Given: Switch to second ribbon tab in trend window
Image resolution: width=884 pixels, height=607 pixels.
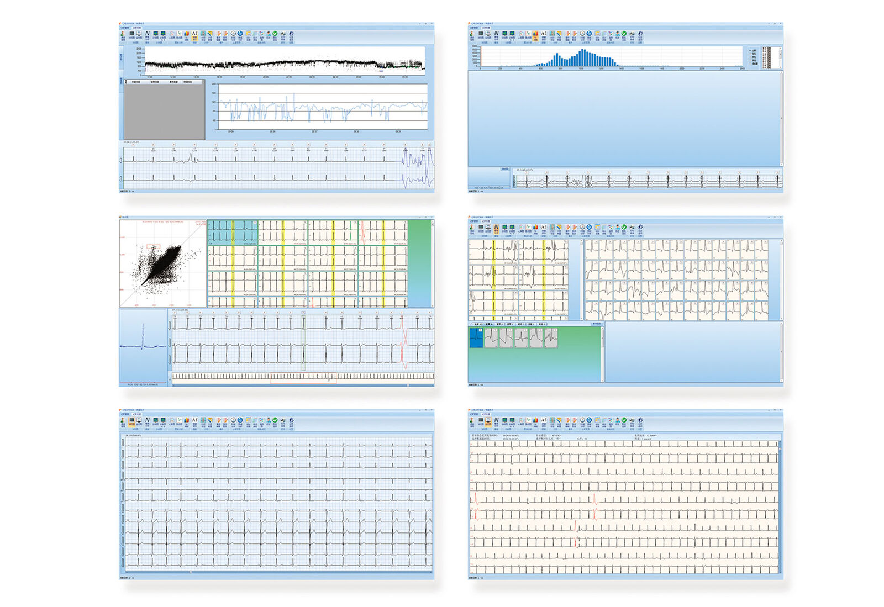Looking at the screenshot, I should tap(136, 27).
